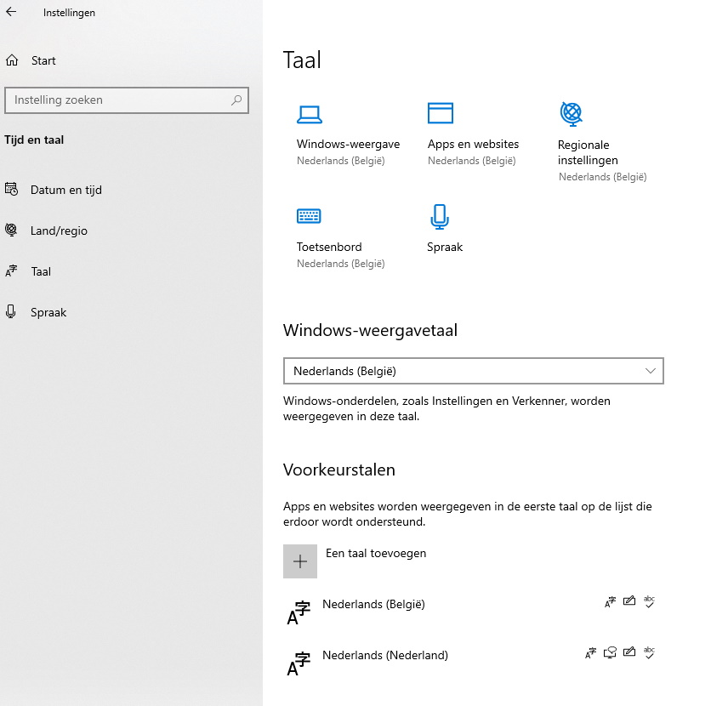Screen dimensions: 711x706
Task: Click display language feature icon for Nederland
Action: tap(590, 653)
